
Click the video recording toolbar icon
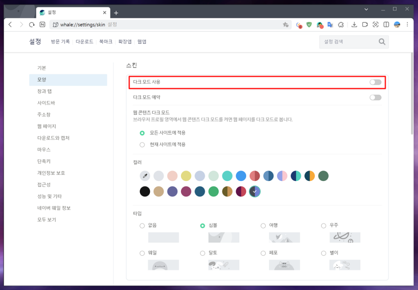[365, 25]
